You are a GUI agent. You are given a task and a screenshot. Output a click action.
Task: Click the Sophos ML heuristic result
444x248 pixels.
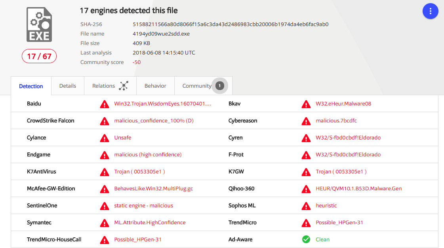click(326, 205)
